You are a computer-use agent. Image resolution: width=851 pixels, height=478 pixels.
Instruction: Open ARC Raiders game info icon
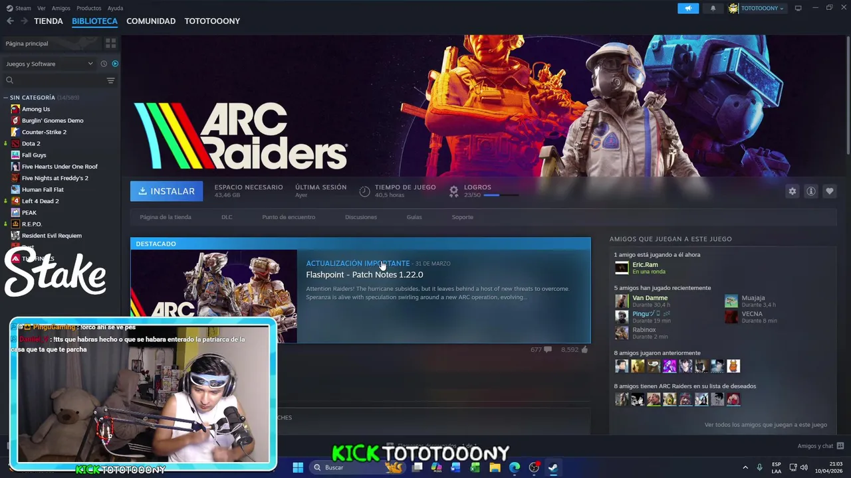tap(811, 191)
